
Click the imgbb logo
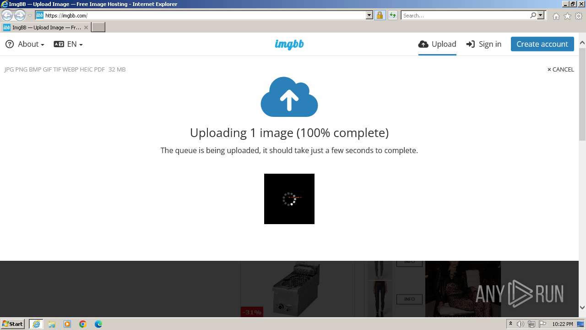(289, 44)
